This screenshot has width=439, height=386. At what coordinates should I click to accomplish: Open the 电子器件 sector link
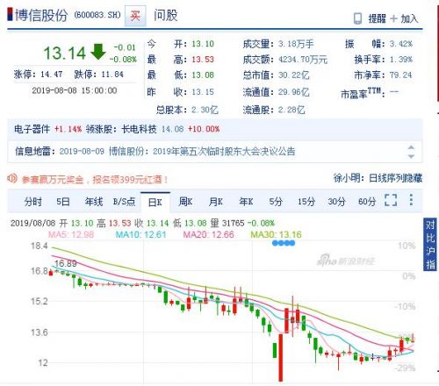coord(32,129)
